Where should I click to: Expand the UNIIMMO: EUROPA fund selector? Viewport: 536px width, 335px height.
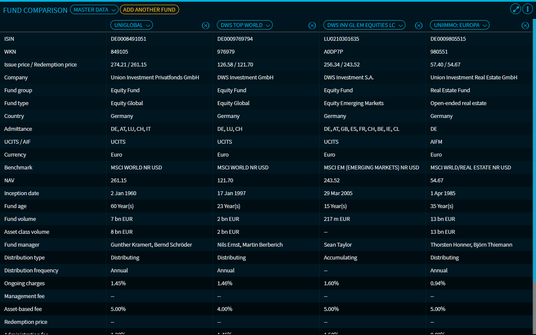click(x=460, y=25)
